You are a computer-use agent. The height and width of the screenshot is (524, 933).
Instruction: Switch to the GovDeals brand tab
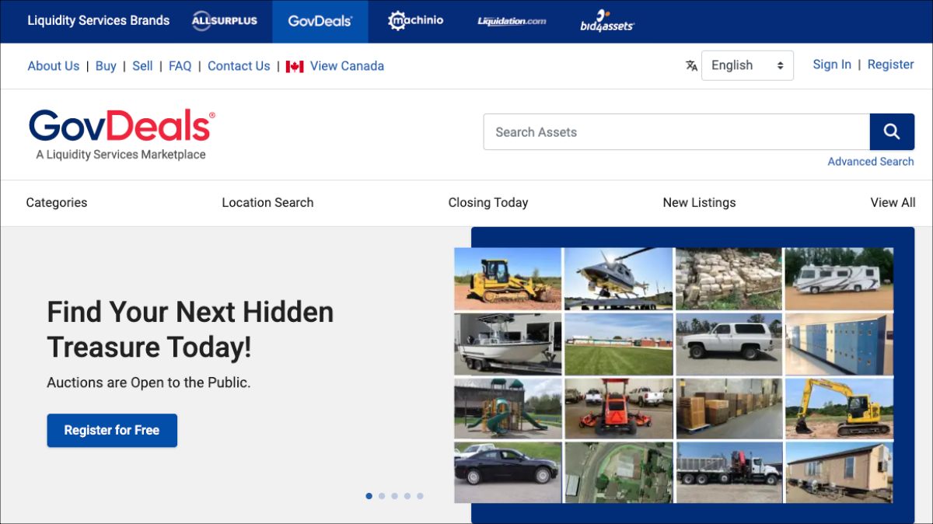[320, 21]
